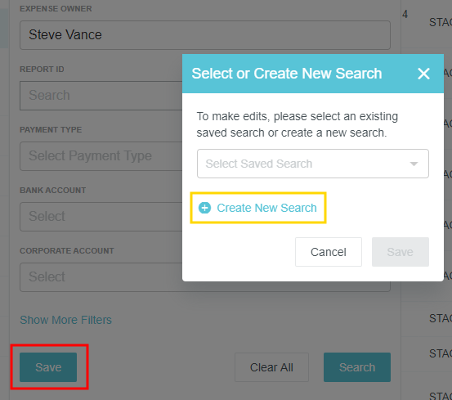Viewport: 452px width, 400px height.
Task: Open the Corporate Account Select dropdown
Action: (101, 277)
